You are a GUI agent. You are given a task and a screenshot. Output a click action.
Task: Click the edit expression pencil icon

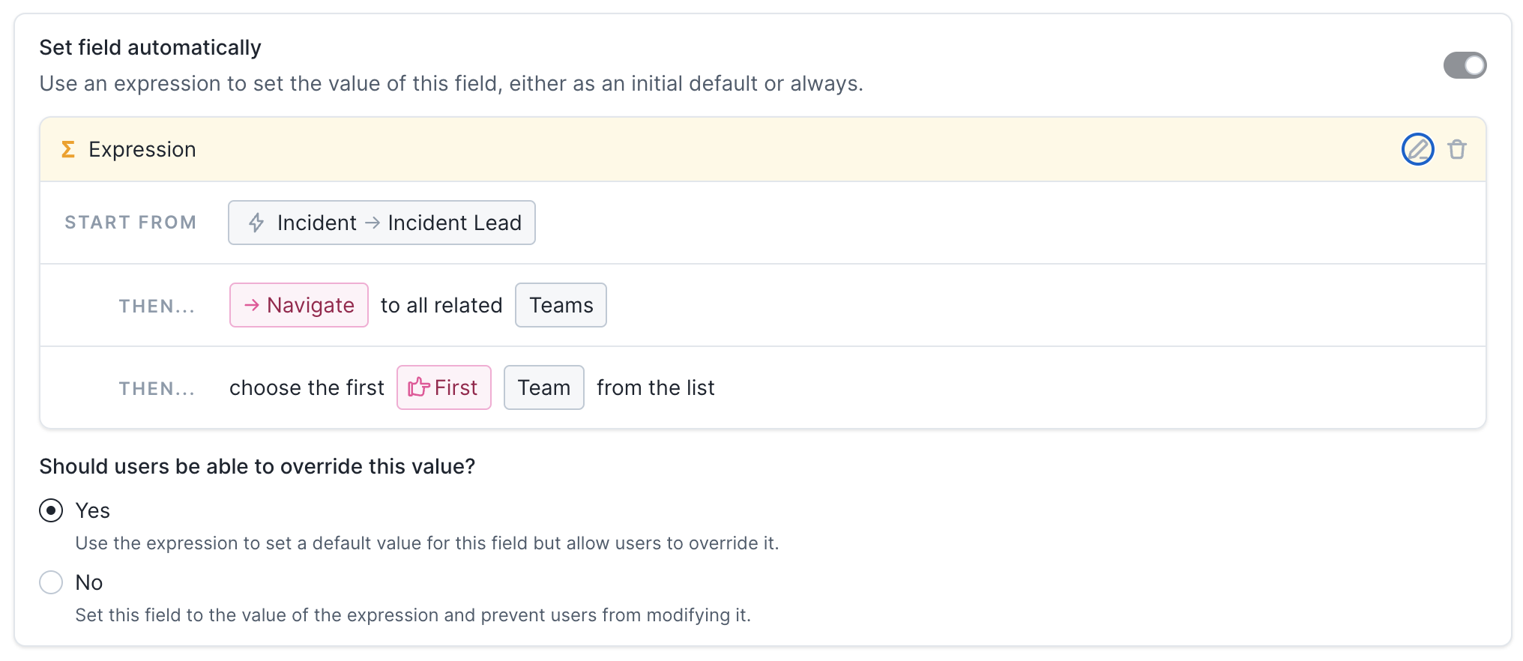point(1417,149)
